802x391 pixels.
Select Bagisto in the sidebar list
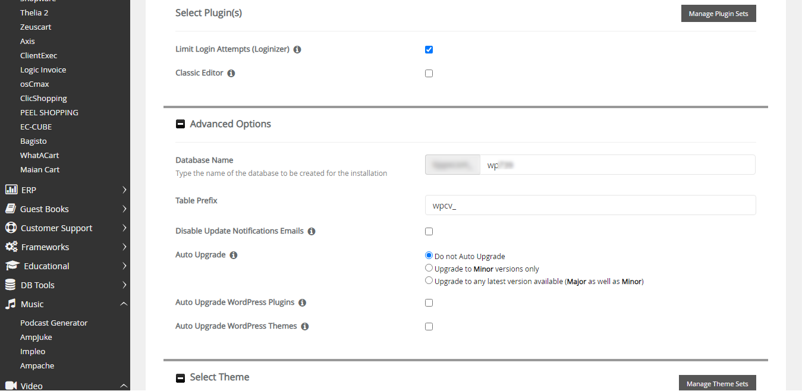33,141
